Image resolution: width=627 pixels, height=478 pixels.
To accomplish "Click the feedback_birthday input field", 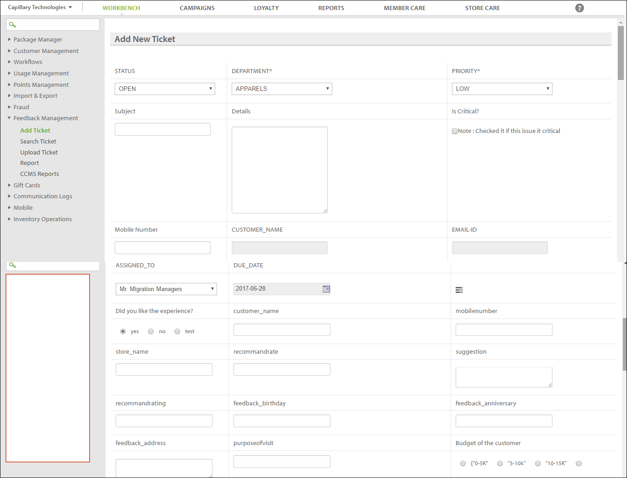I will click(282, 421).
